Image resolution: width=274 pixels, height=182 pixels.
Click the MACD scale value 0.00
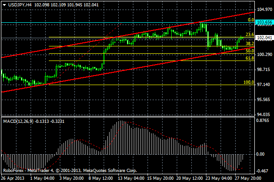tap(260, 154)
